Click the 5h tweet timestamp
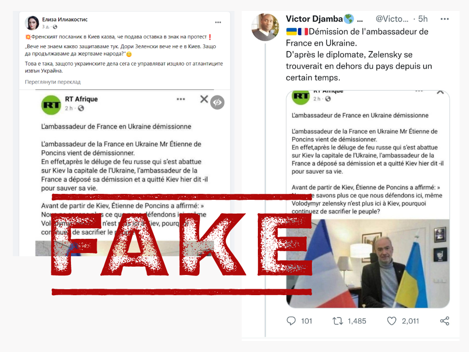This screenshot has width=469, height=352. pyautogui.click(x=423, y=19)
